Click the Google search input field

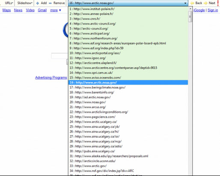59,56
